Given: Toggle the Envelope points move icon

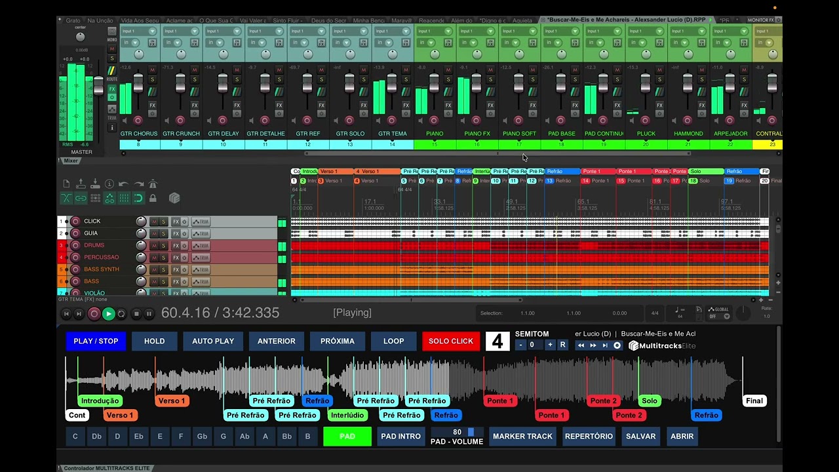Looking at the screenshot, I should (109, 198).
